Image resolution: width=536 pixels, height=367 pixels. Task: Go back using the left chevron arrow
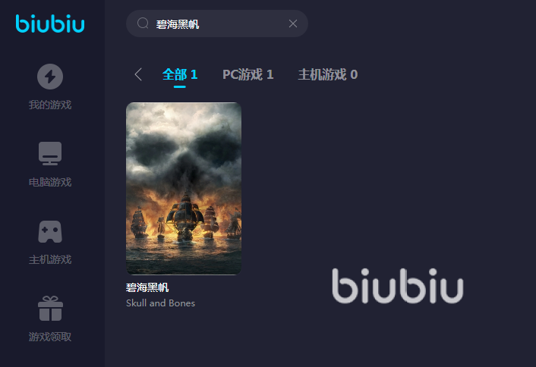tap(138, 74)
